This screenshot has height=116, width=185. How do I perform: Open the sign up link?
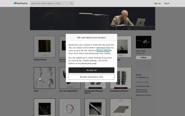point(157,3)
